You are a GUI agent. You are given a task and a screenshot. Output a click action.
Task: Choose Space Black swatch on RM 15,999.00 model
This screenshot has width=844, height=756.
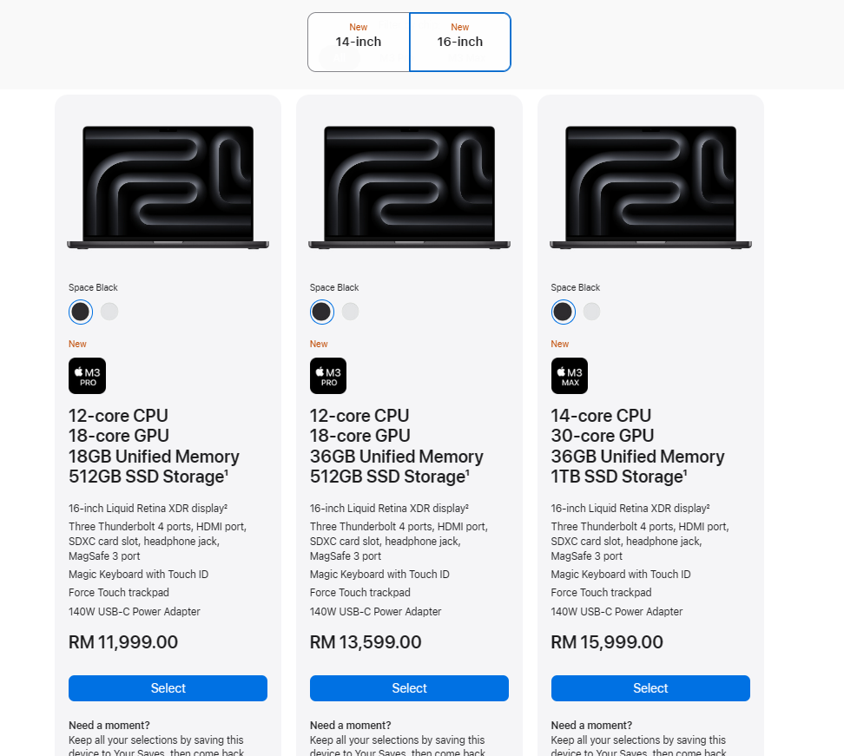[x=563, y=312]
